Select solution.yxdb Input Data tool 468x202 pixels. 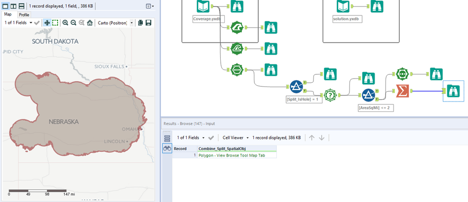(343, 6)
